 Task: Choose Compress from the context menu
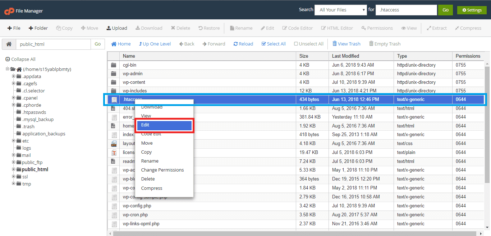pos(152,188)
